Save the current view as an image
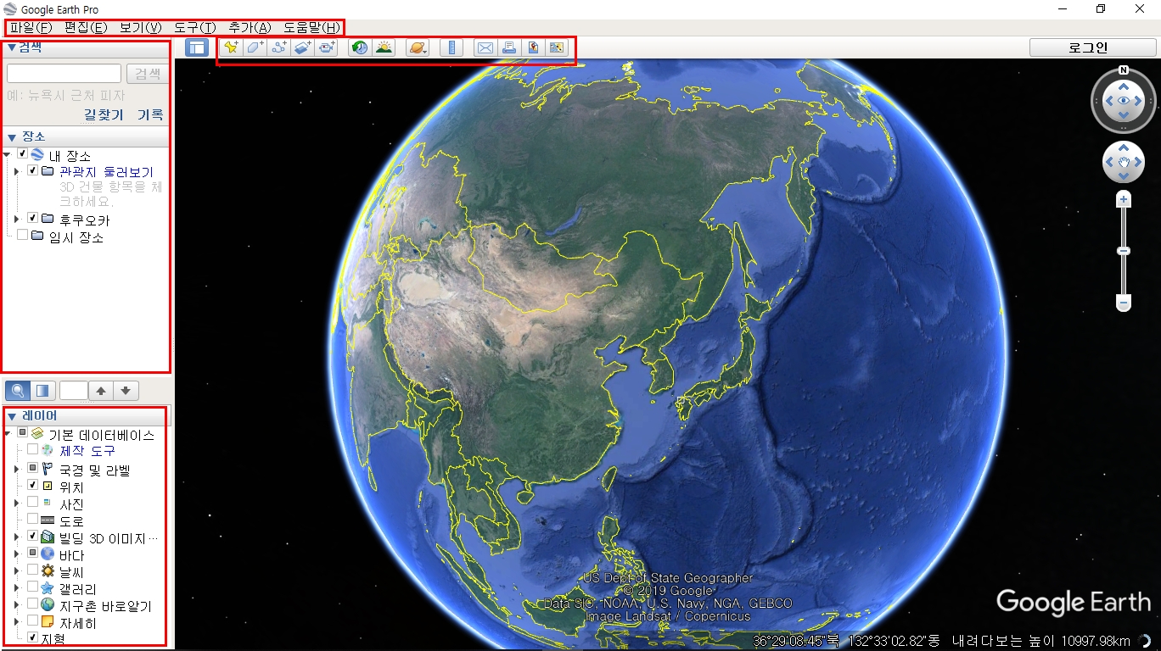The width and height of the screenshot is (1161, 651). click(x=532, y=47)
